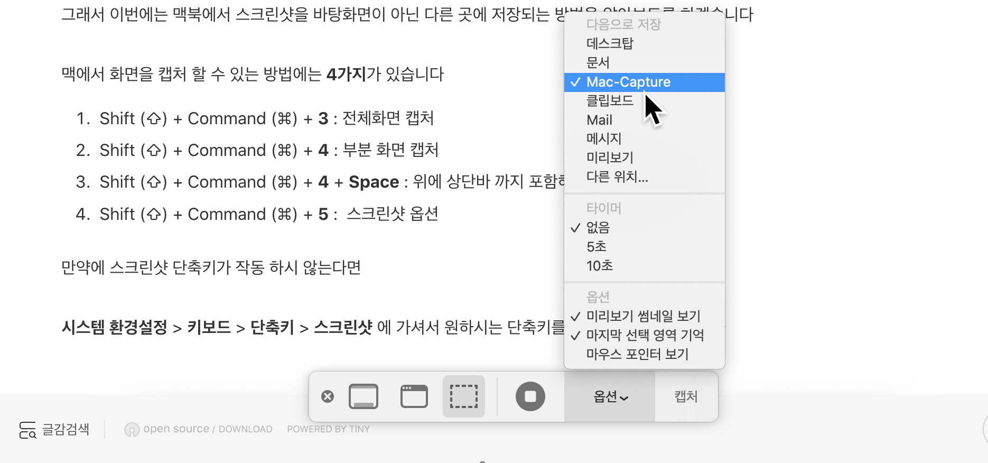
Task: Click the 글감검색 icon in the footer
Action: [27, 430]
